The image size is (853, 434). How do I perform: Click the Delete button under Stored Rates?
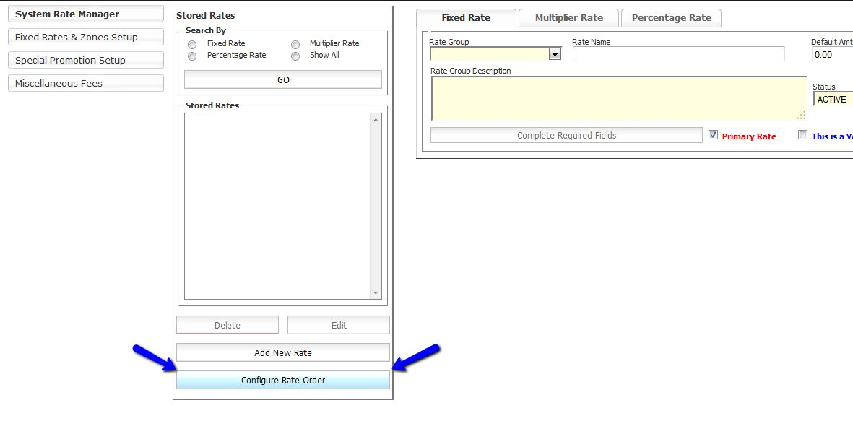(x=227, y=324)
